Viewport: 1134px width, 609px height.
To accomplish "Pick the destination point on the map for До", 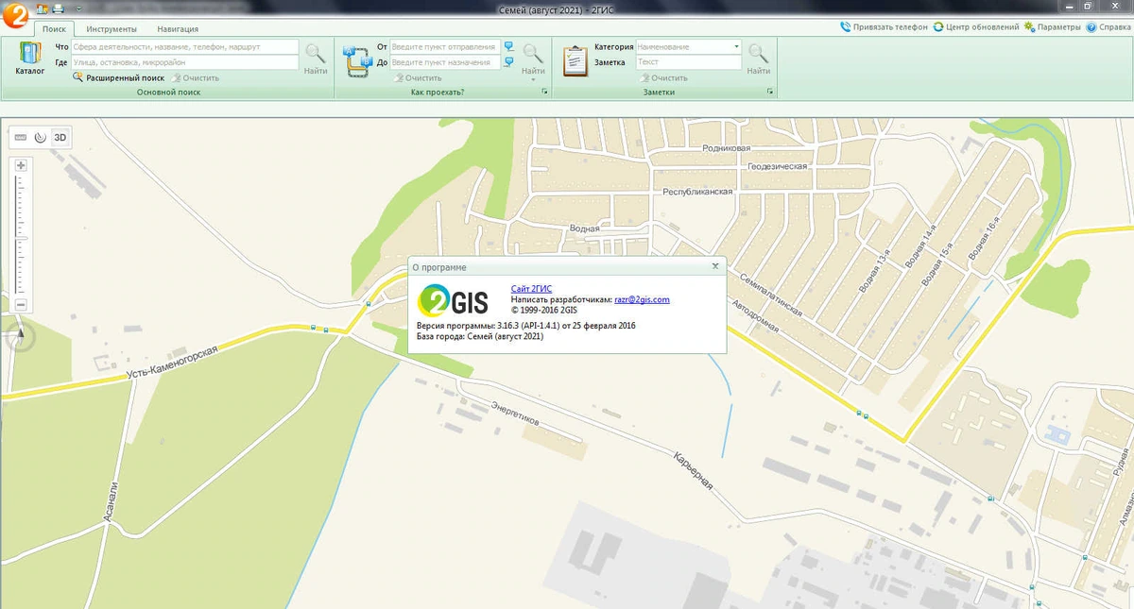I will point(508,62).
